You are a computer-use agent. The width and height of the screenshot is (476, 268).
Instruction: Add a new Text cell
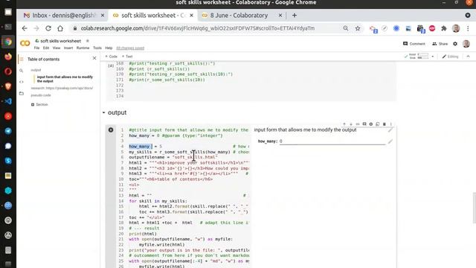pos(127,57)
